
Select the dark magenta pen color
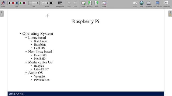pos(24,3)
